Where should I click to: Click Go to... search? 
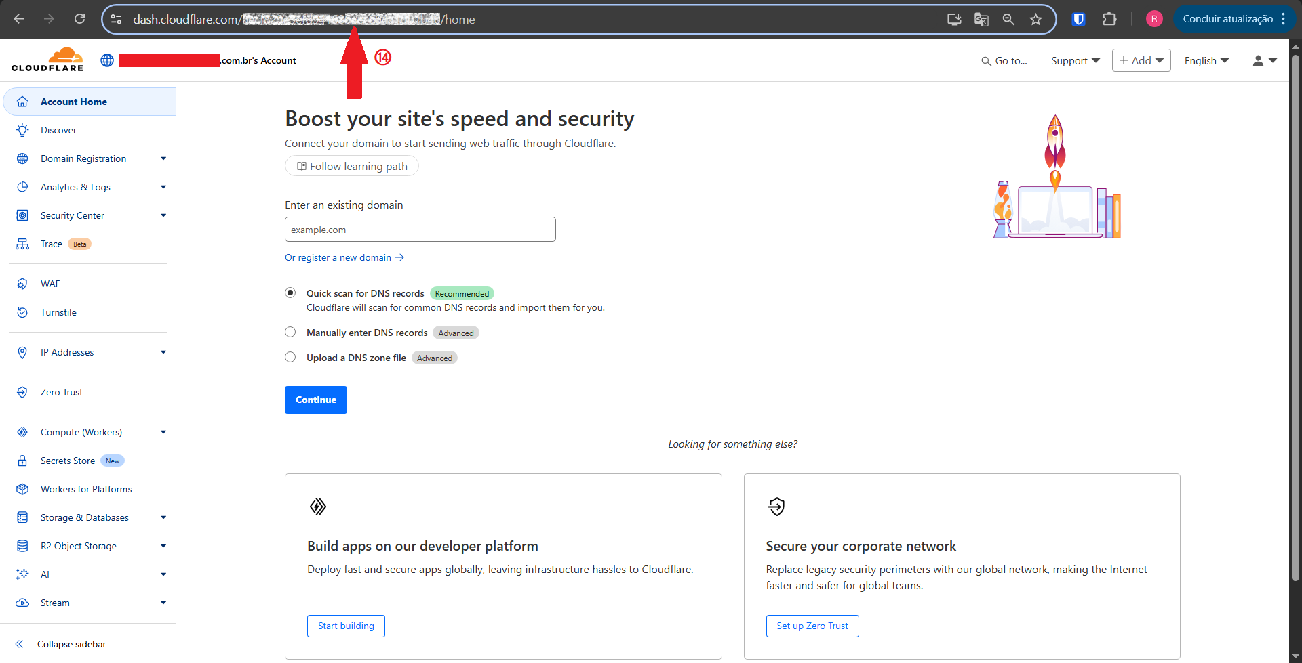[1004, 61]
